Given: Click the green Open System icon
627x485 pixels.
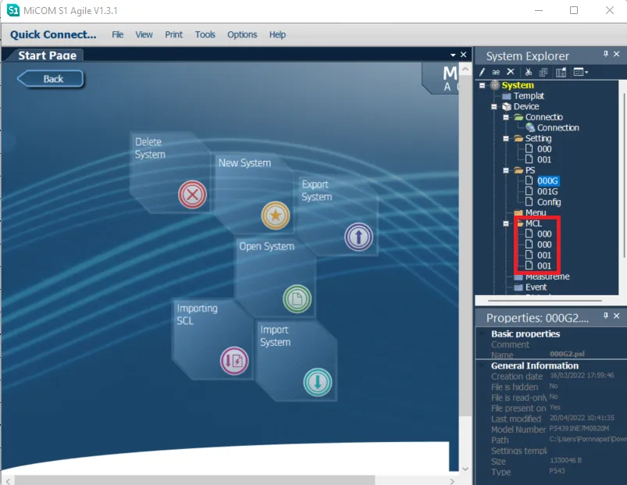Looking at the screenshot, I should point(297,298).
